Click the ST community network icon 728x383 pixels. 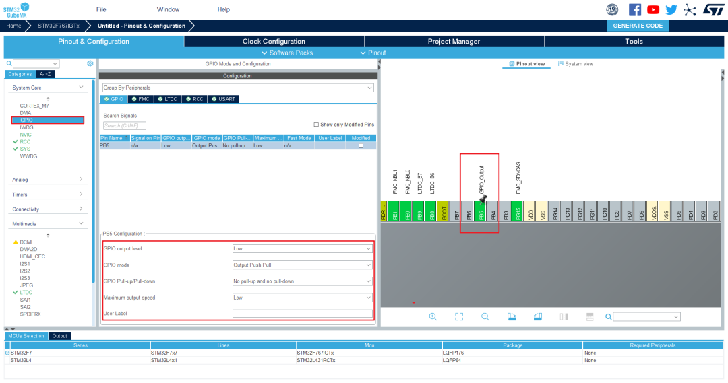point(690,9)
